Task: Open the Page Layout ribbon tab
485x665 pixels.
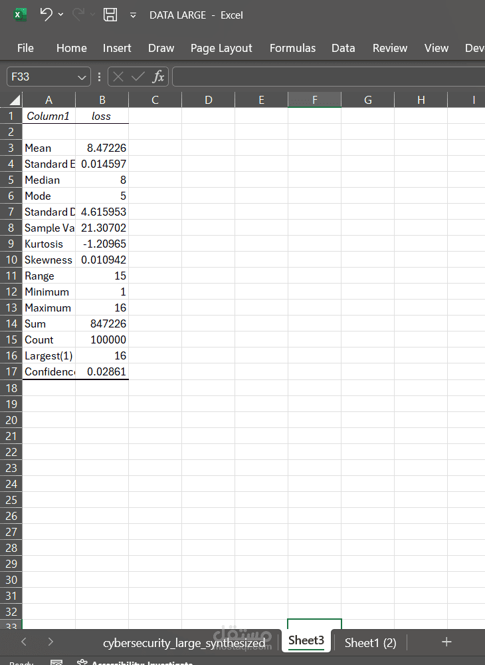Action: coord(221,48)
